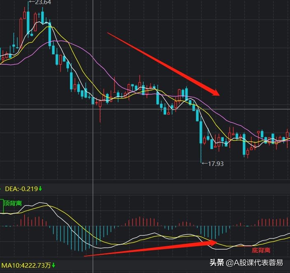Click the green 顶背离 divergence label
The height and width of the screenshot is (273, 290).
point(13,203)
